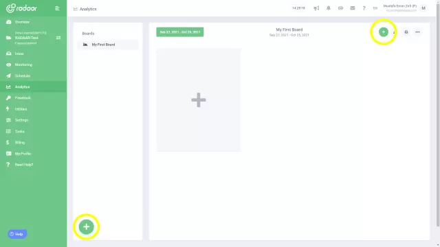Edit board with the pencil icon
440x247 pixels.
[x=395, y=32]
